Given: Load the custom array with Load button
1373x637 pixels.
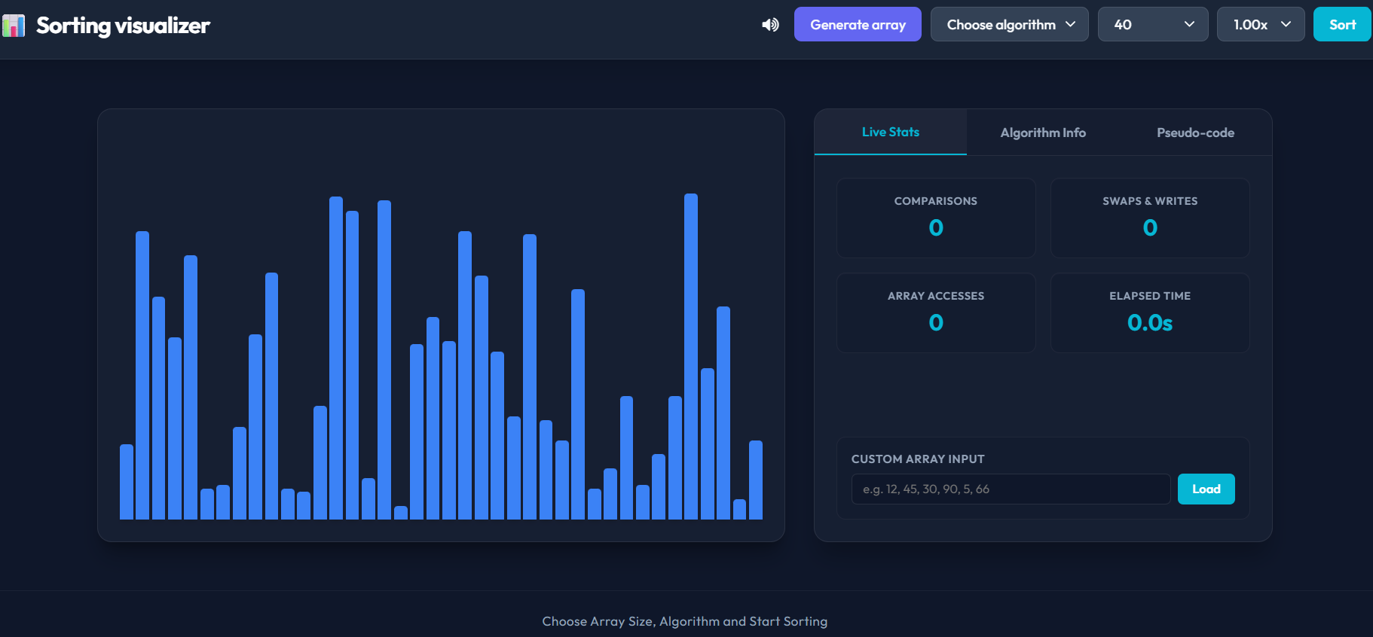Looking at the screenshot, I should [x=1206, y=489].
